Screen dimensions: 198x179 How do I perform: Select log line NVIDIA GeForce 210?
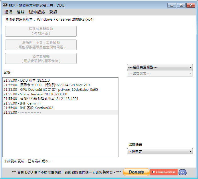[60, 85]
